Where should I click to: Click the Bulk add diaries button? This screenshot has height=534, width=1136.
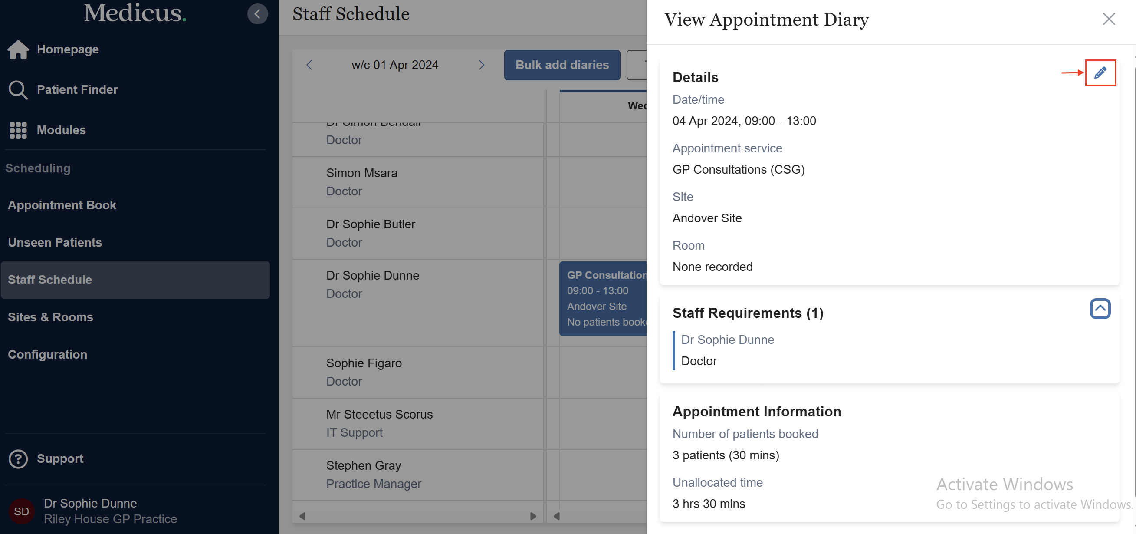click(562, 65)
